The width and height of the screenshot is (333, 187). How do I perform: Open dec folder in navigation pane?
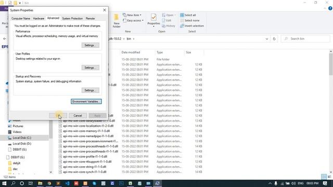15,169
